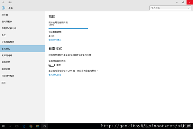Screen dimensions: 193x129
Task: Select 多工 in the sidebar
Action: point(23,35)
